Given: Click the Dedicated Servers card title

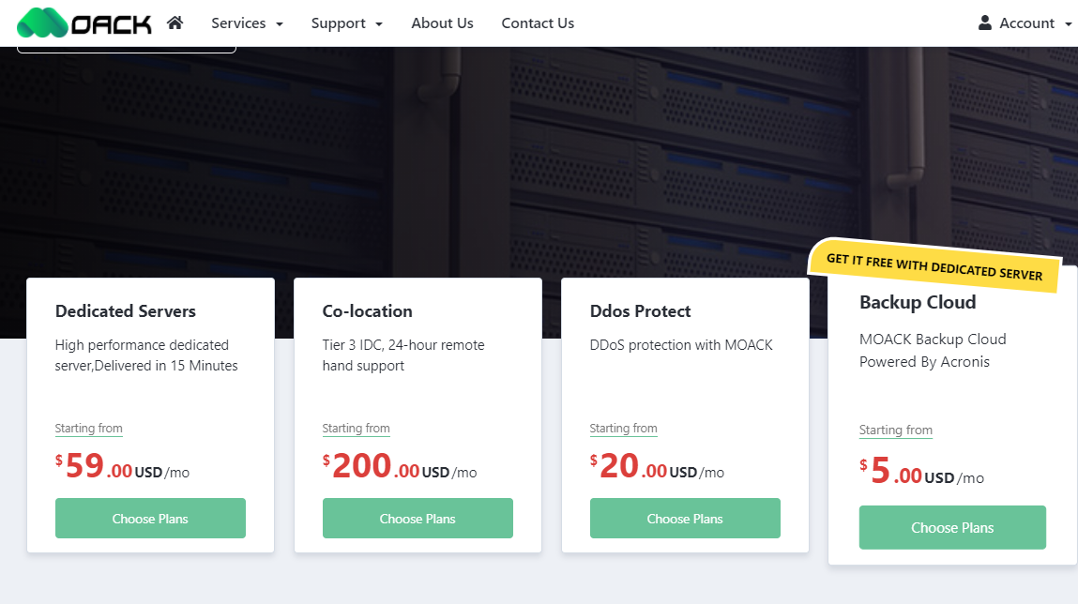Looking at the screenshot, I should 126,311.
